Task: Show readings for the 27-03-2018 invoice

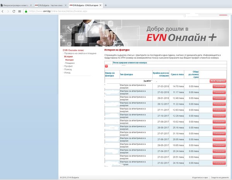Action: 219,86
